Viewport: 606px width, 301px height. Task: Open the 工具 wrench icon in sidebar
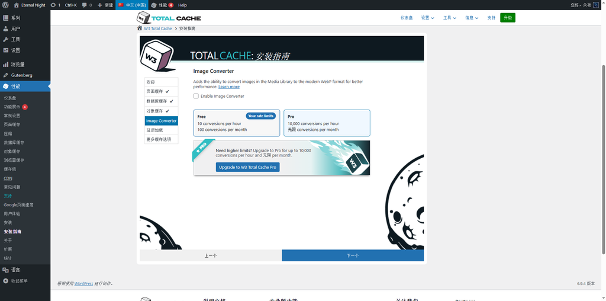point(6,40)
